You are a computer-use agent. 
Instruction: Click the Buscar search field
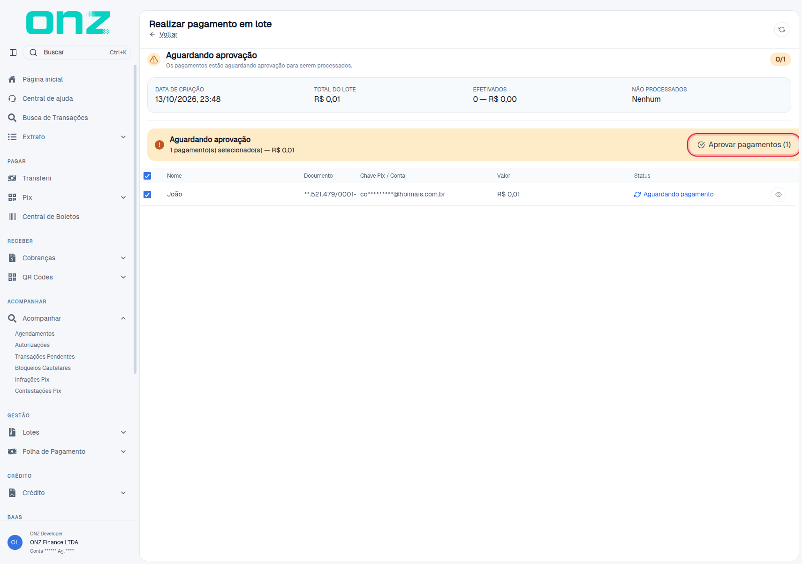tap(76, 53)
